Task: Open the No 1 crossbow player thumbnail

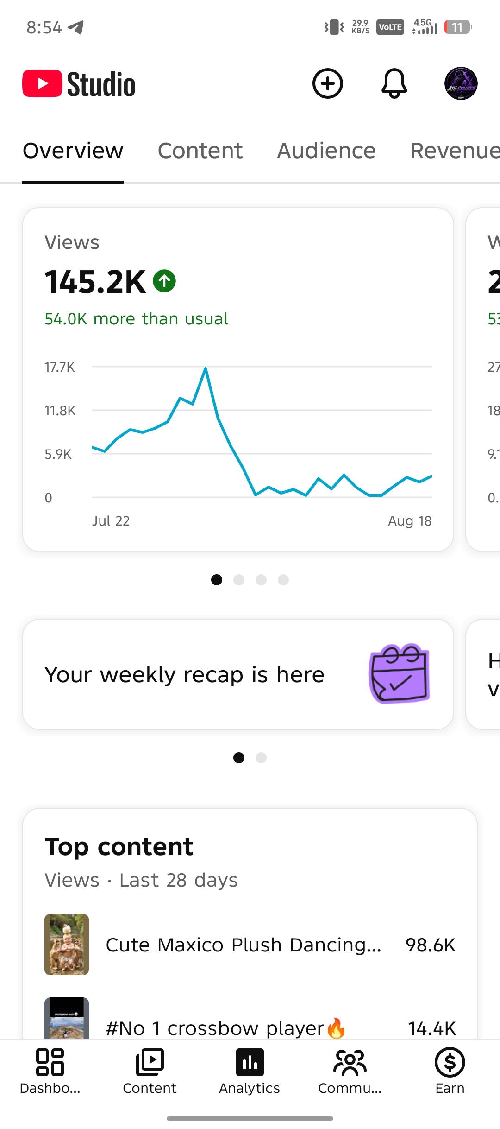Action: pos(67,1018)
